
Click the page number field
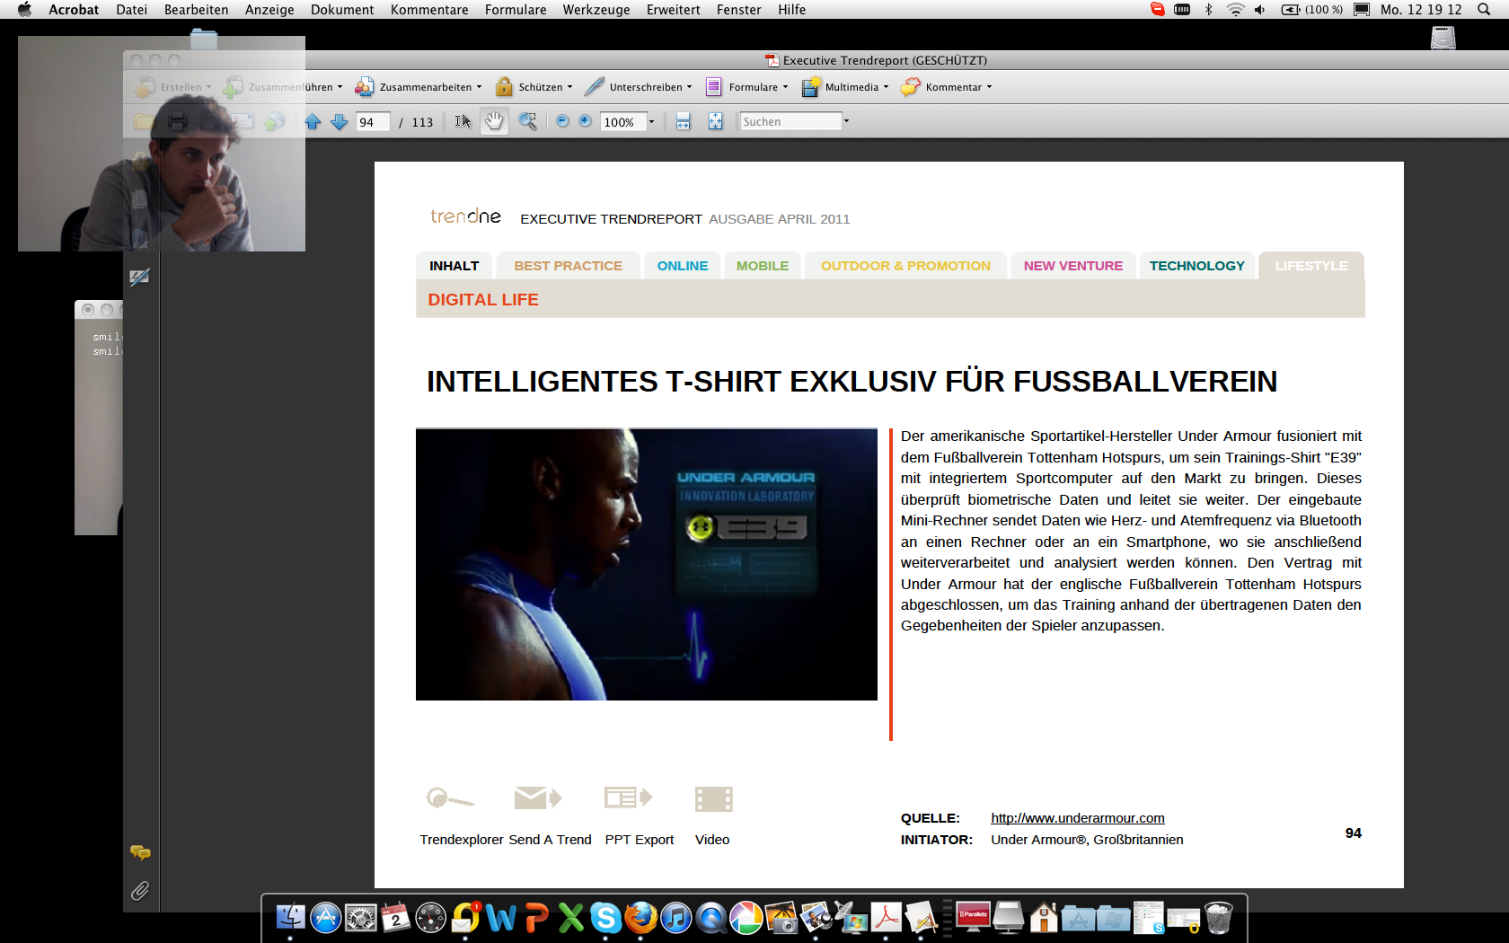(x=373, y=122)
